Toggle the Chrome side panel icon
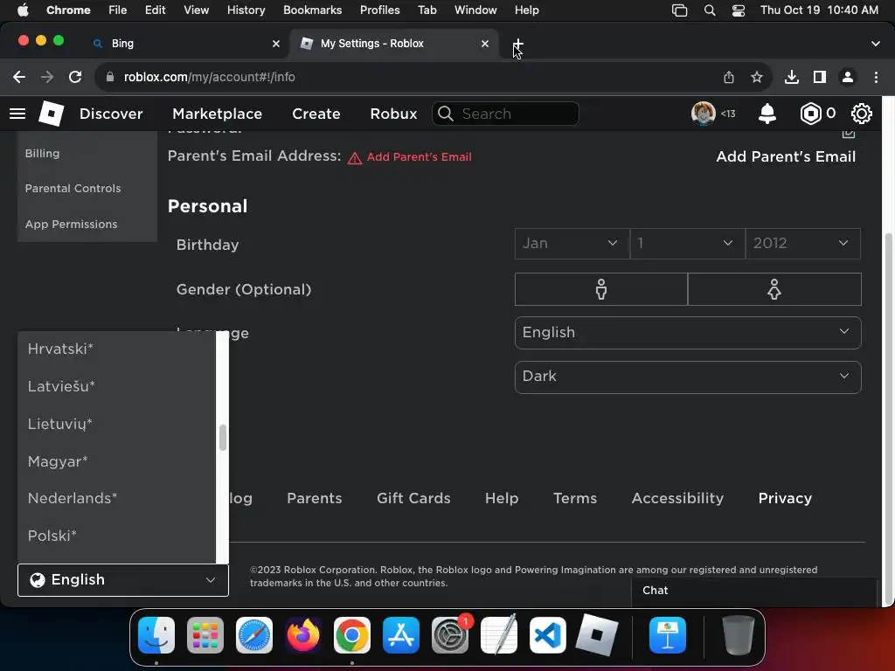Viewport: 895px width, 671px height. [820, 77]
